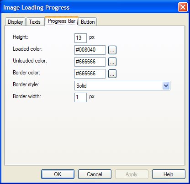The width and height of the screenshot is (190, 184).
Task: Open color picker for Loaded color
Action: [112, 50]
